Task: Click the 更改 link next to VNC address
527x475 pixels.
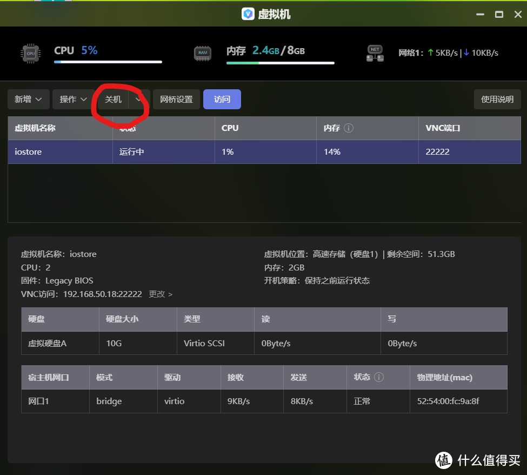Action: [161, 294]
